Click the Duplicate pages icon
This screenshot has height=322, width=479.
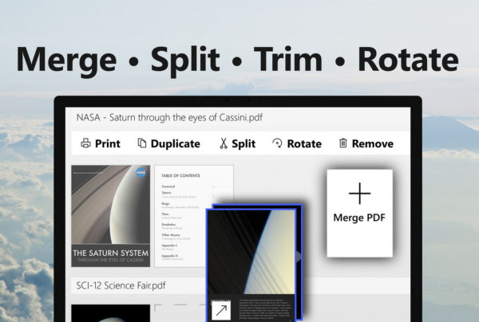pyautogui.click(x=142, y=143)
